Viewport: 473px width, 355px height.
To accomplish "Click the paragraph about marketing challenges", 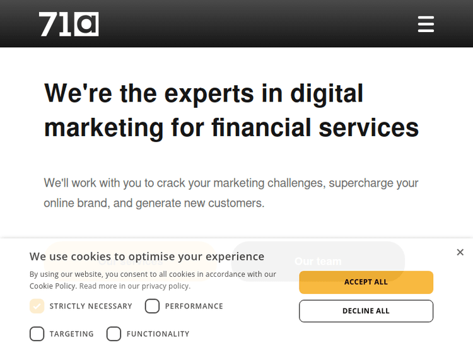I will [231, 193].
